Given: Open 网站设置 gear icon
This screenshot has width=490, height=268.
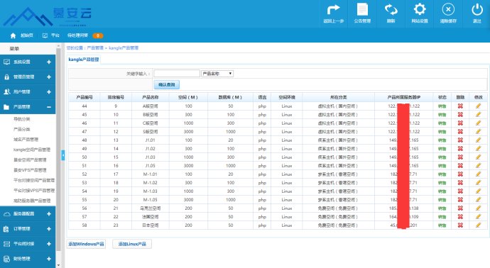Looking at the screenshot, I should (420, 9).
